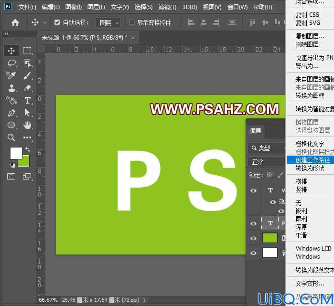Select the Path Selection tool

(27, 113)
